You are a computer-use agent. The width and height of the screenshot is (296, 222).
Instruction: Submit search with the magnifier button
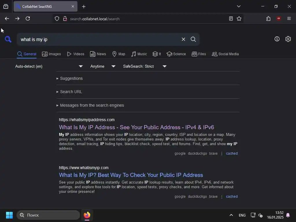[193, 39]
